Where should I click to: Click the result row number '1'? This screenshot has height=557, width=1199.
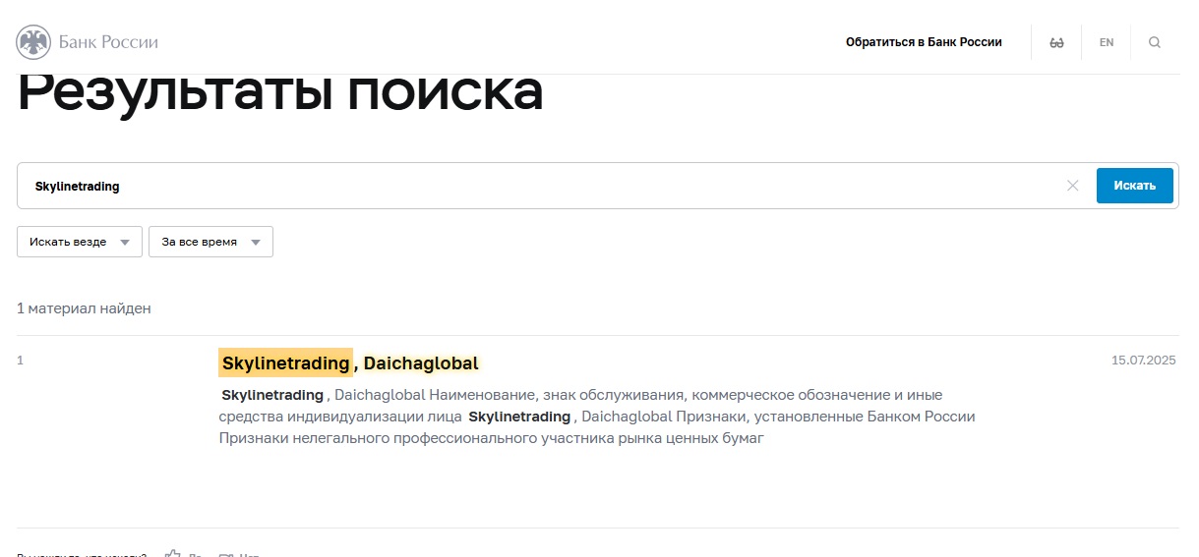coord(20,361)
